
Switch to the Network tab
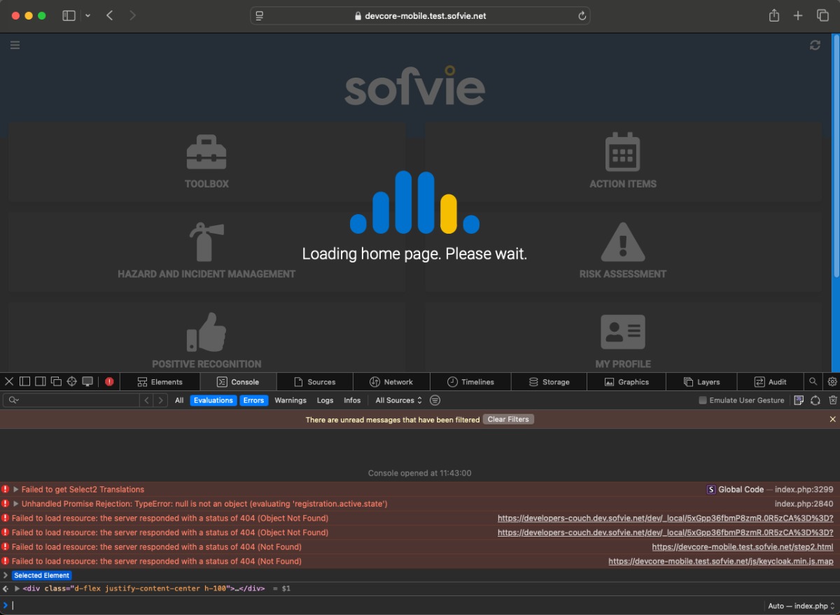click(391, 381)
